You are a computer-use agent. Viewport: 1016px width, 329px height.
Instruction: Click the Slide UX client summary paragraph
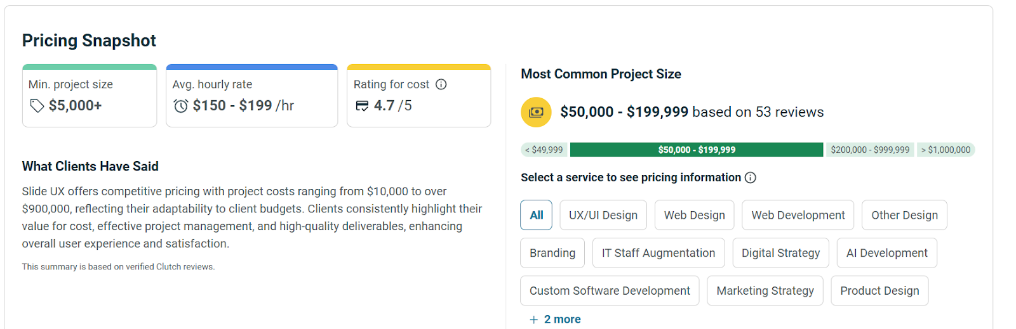click(x=252, y=217)
